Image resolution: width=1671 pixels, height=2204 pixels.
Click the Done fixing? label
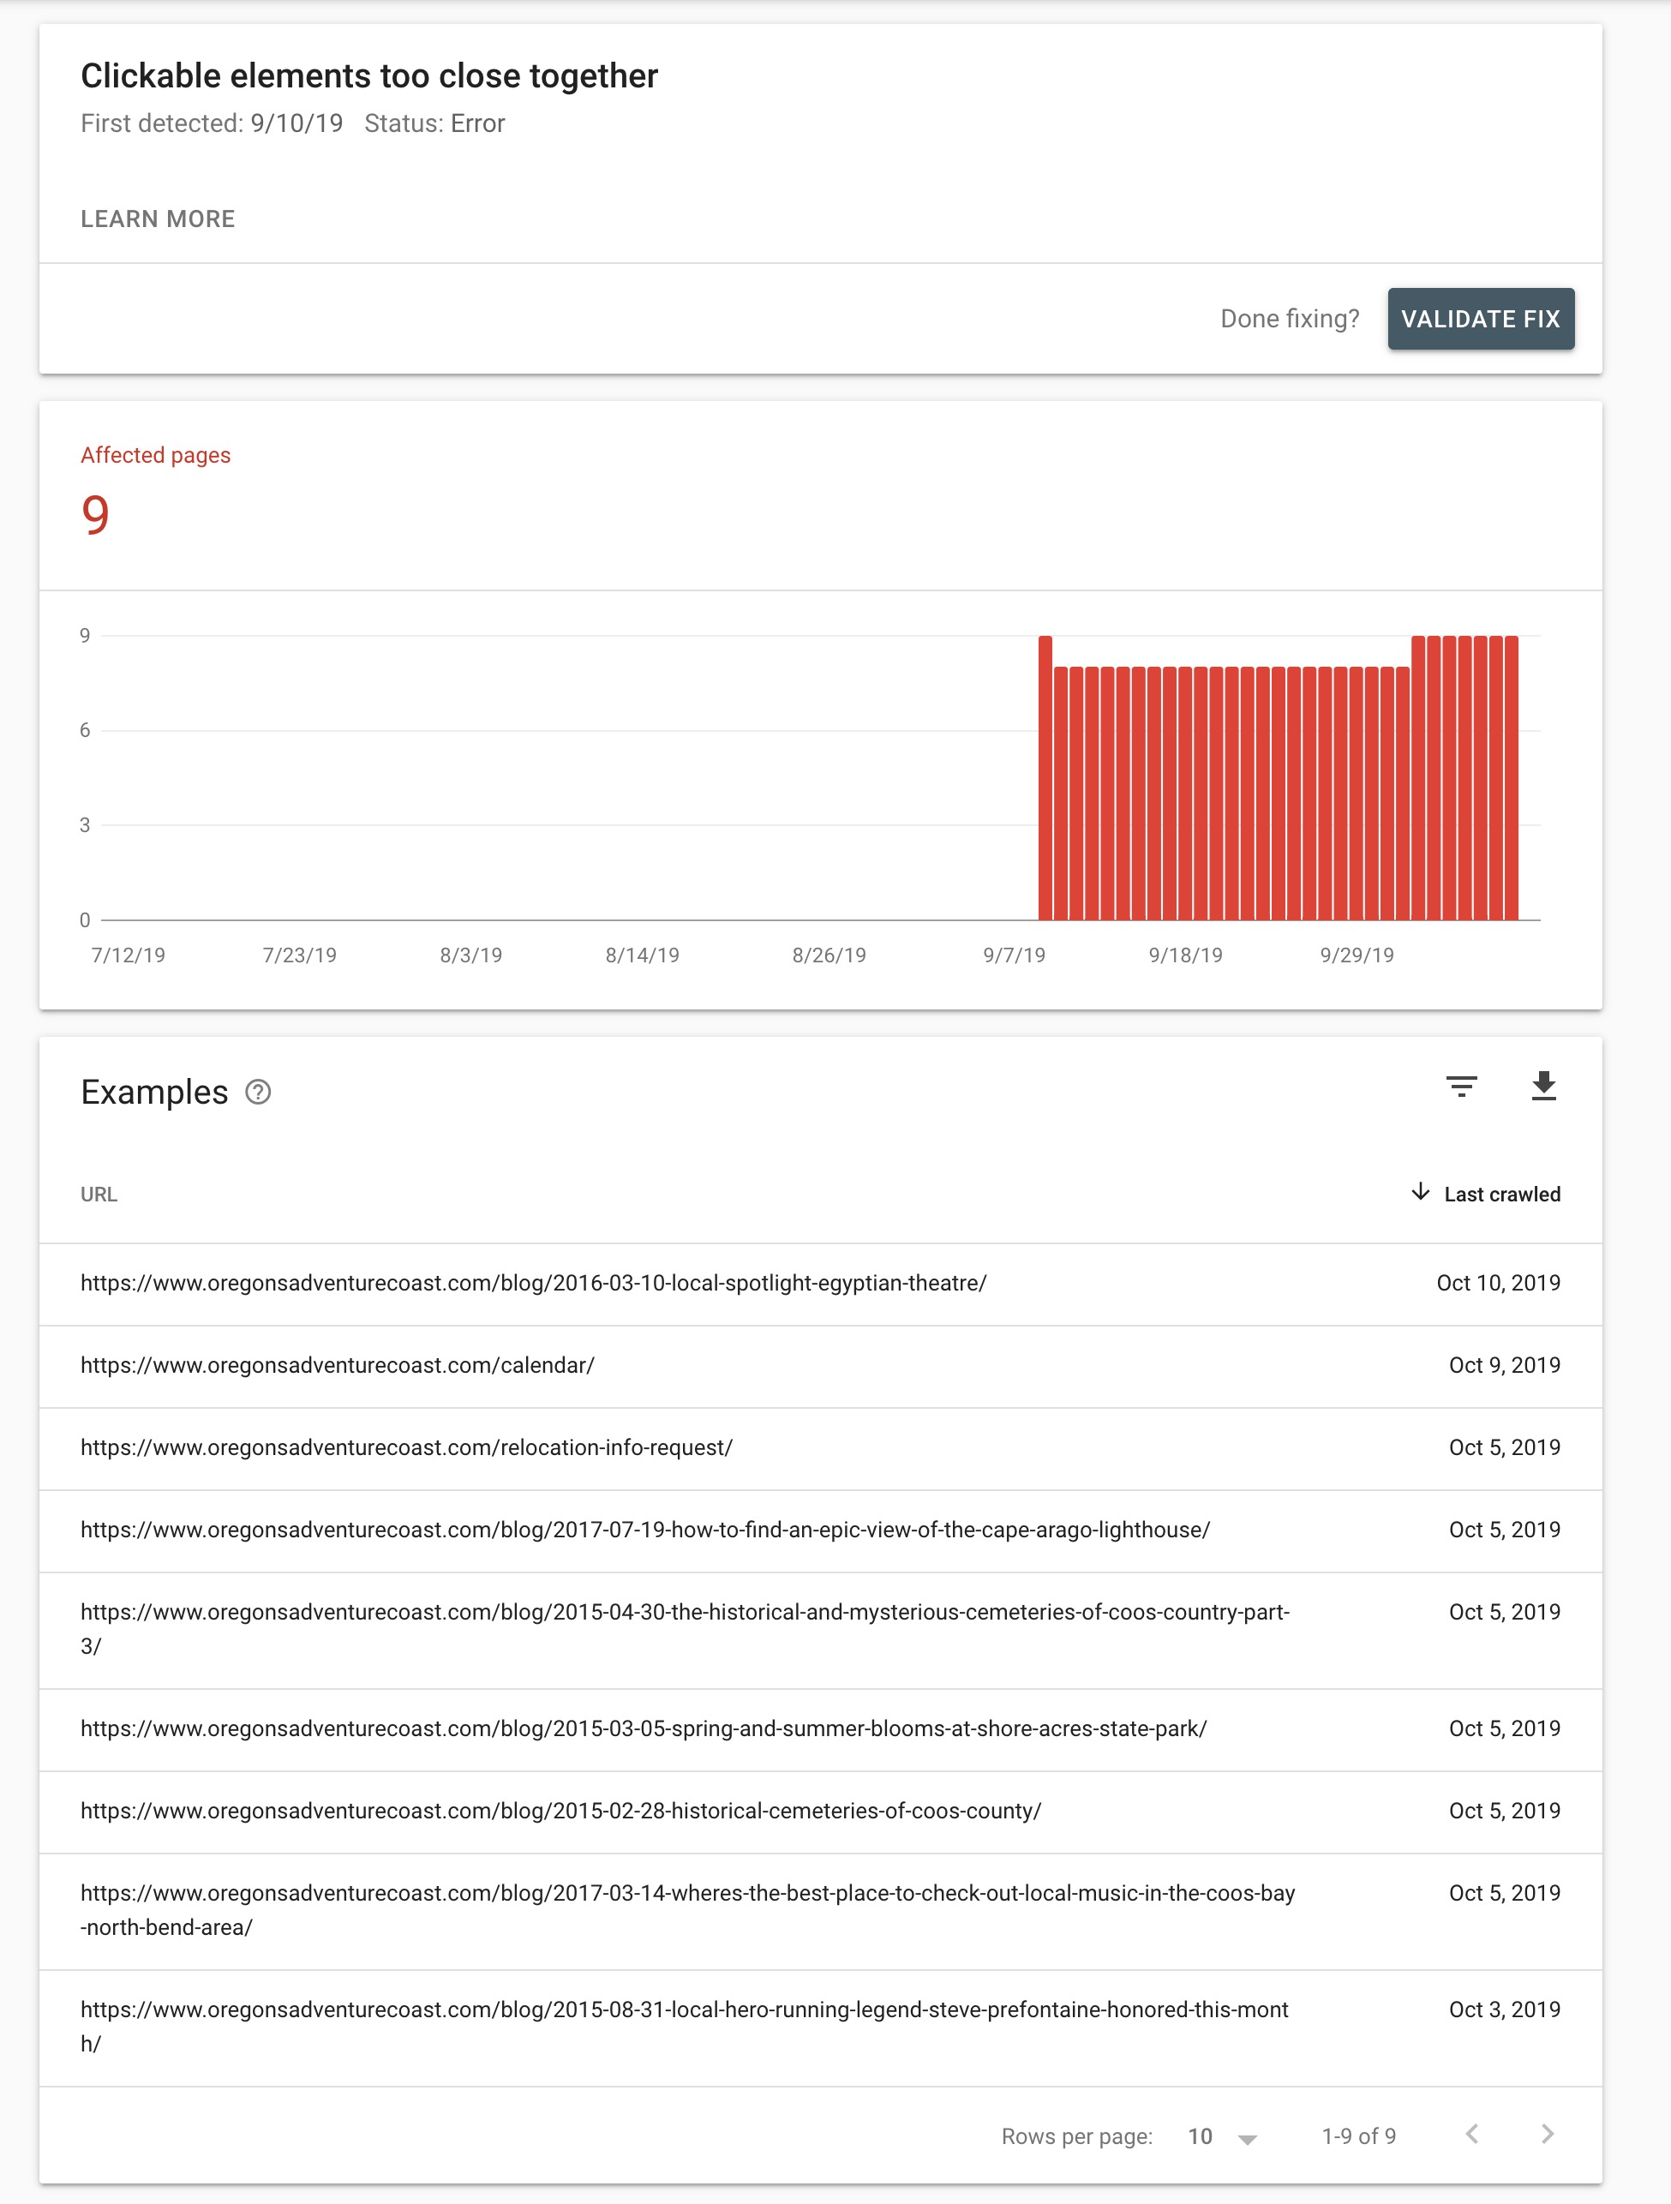tap(1290, 319)
